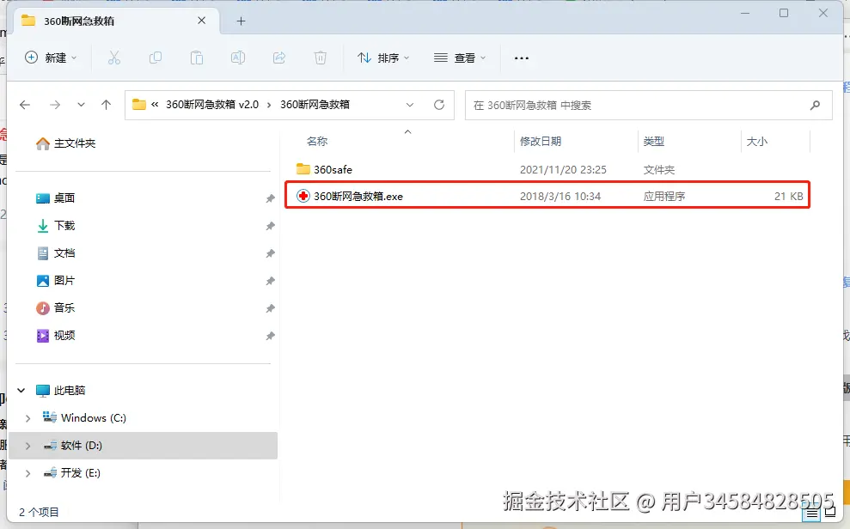Select Windows (C:) drive
This screenshot has height=529, width=850.
84,418
